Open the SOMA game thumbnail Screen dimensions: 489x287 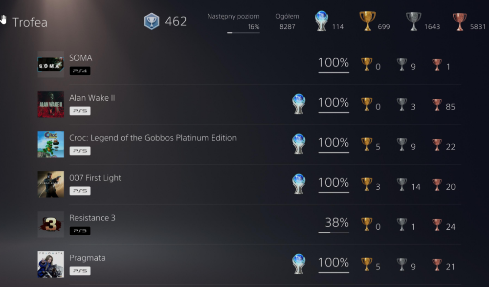[x=50, y=64]
